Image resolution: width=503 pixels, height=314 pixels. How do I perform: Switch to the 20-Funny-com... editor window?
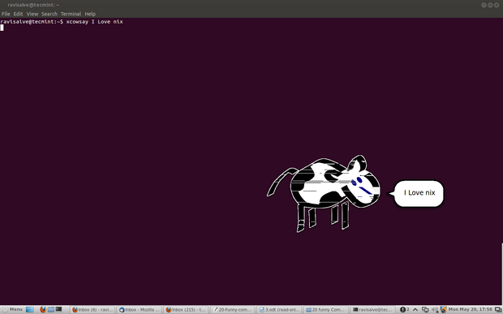(x=232, y=310)
